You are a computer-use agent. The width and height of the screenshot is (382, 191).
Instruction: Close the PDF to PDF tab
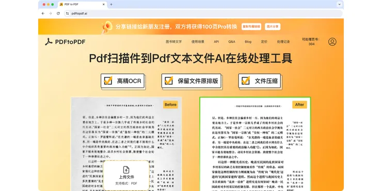point(104,4)
